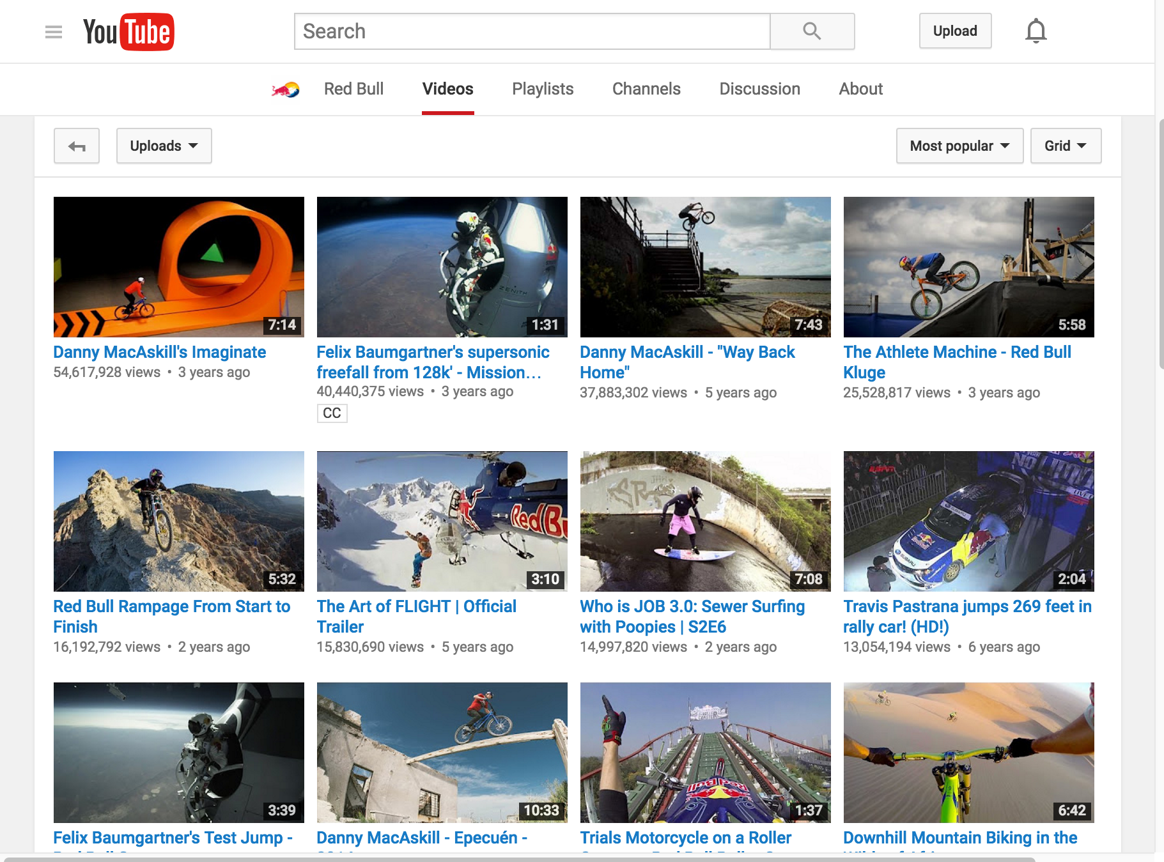Viewport: 1164px width, 862px height.
Task: Click 'Trials Motorcycle on a Roller' title link
Action: pos(685,838)
